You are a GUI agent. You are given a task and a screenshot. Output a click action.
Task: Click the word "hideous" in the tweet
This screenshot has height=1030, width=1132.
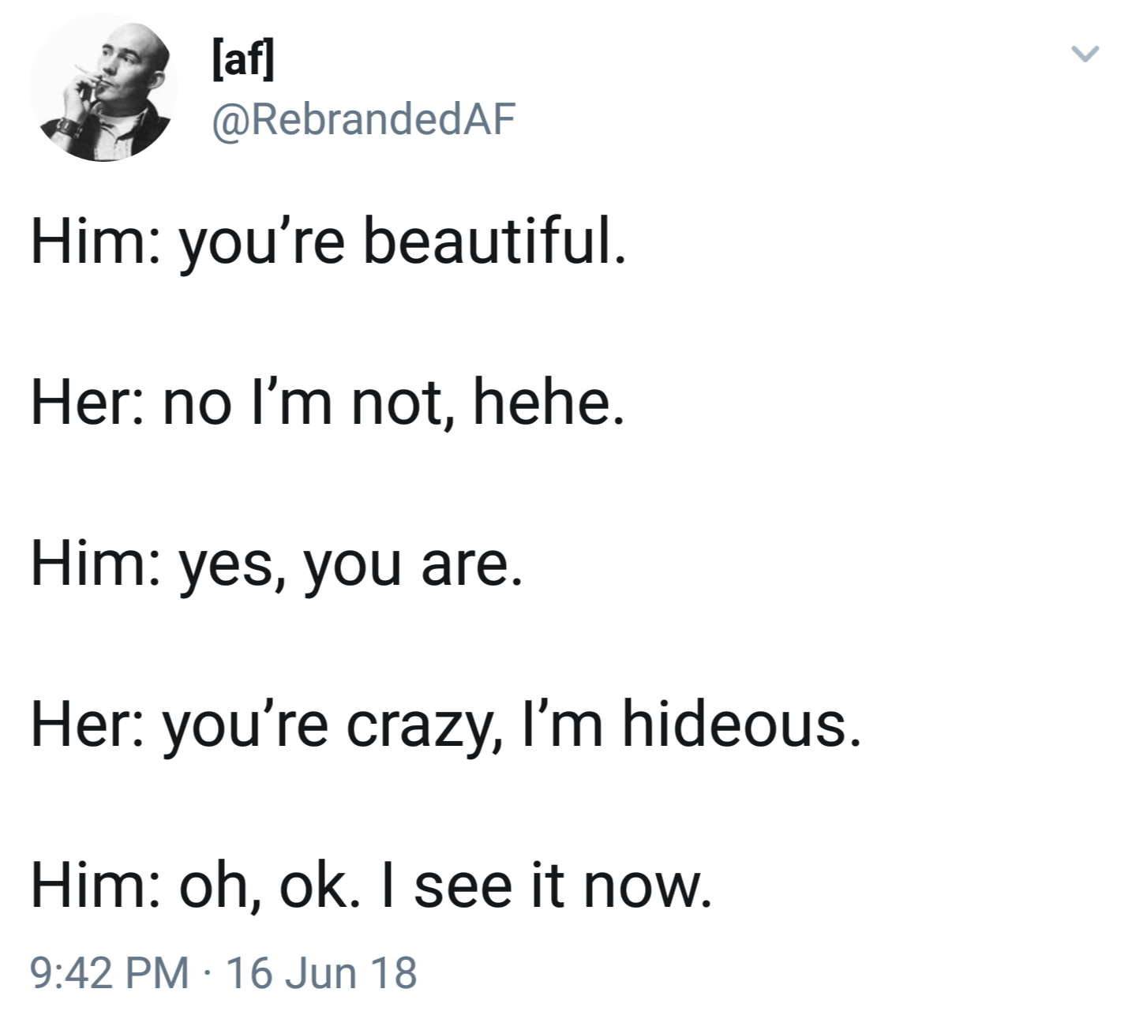(x=738, y=725)
